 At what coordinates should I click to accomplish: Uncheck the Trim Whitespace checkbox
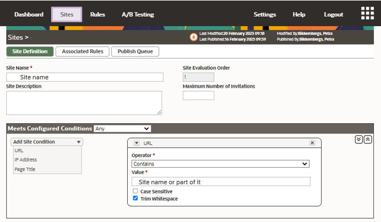click(136, 198)
